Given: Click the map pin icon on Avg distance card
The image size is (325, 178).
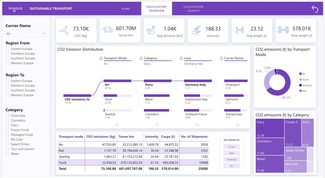Looking at the screenshot, I should point(151,30).
